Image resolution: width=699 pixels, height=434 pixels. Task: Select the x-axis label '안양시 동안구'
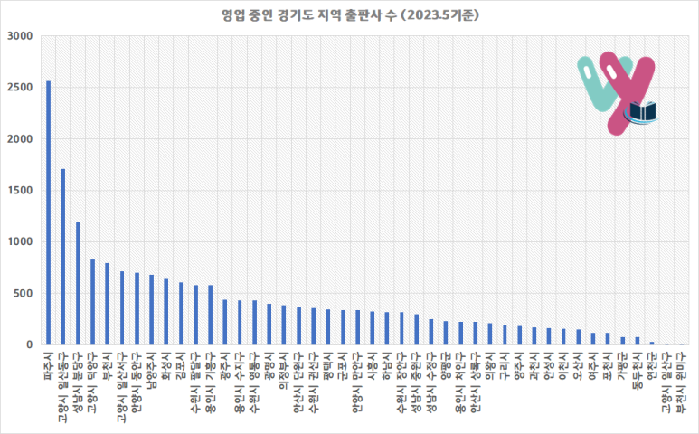[137, 382]
